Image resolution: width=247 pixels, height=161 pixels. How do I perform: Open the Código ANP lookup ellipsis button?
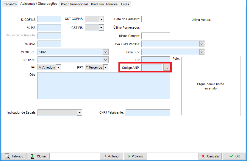click(x=167, y=68)
